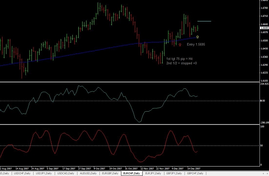269x176 pixels.
Task: Click the '31 Oct 2007' date label
Action: coord(131,169)
